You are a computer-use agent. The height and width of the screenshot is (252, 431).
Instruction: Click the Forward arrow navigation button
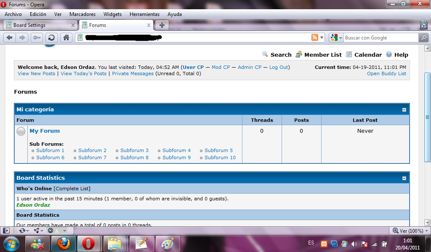(x=22, y=37)
